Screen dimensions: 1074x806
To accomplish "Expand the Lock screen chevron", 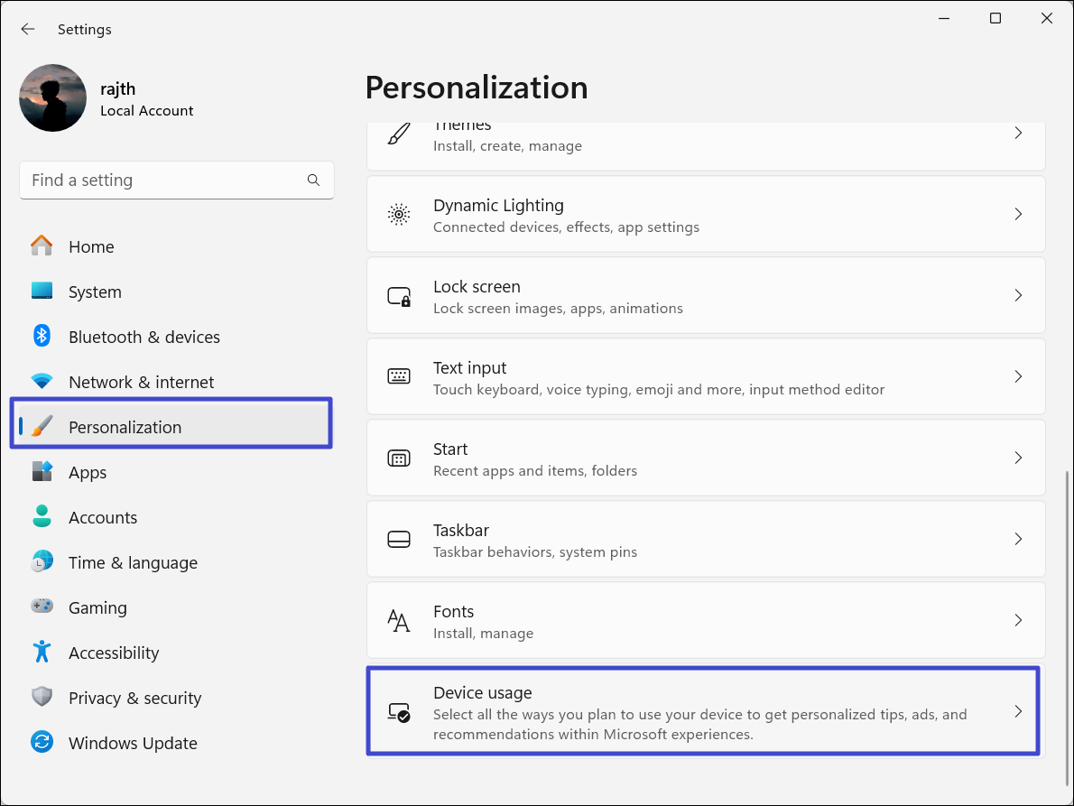I will [1017, 296].
